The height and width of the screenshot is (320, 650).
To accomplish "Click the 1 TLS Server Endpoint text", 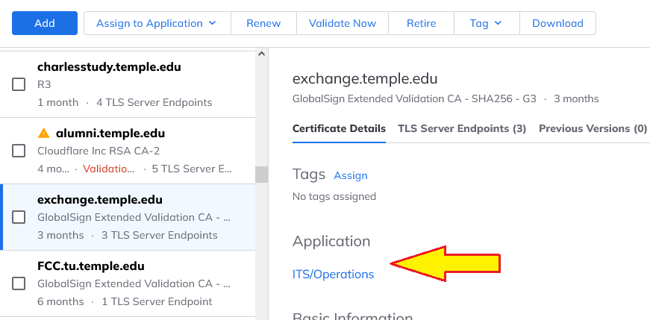I will point(157,301).
